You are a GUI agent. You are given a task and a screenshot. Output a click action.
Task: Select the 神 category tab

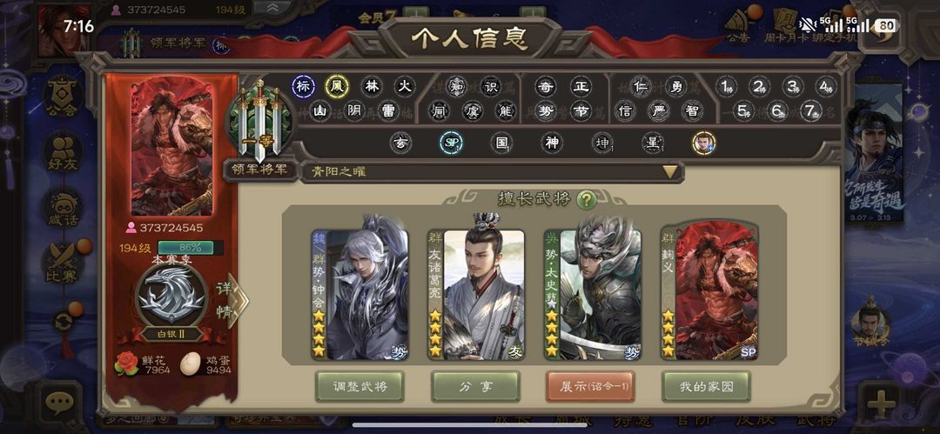pos(551,144)
